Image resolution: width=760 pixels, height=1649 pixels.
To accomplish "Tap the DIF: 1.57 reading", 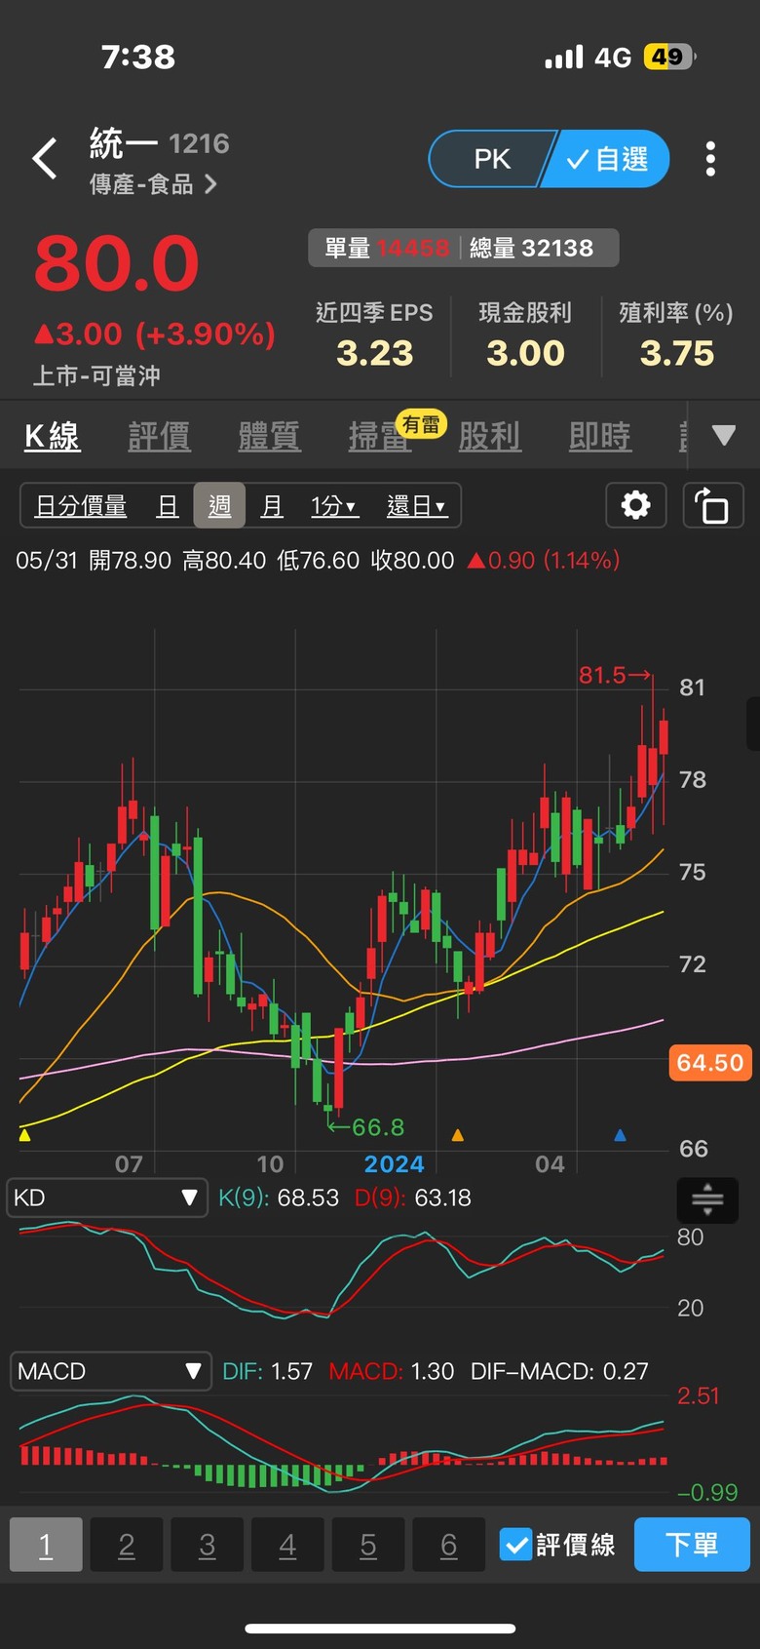I will [x=268, y=1371].
